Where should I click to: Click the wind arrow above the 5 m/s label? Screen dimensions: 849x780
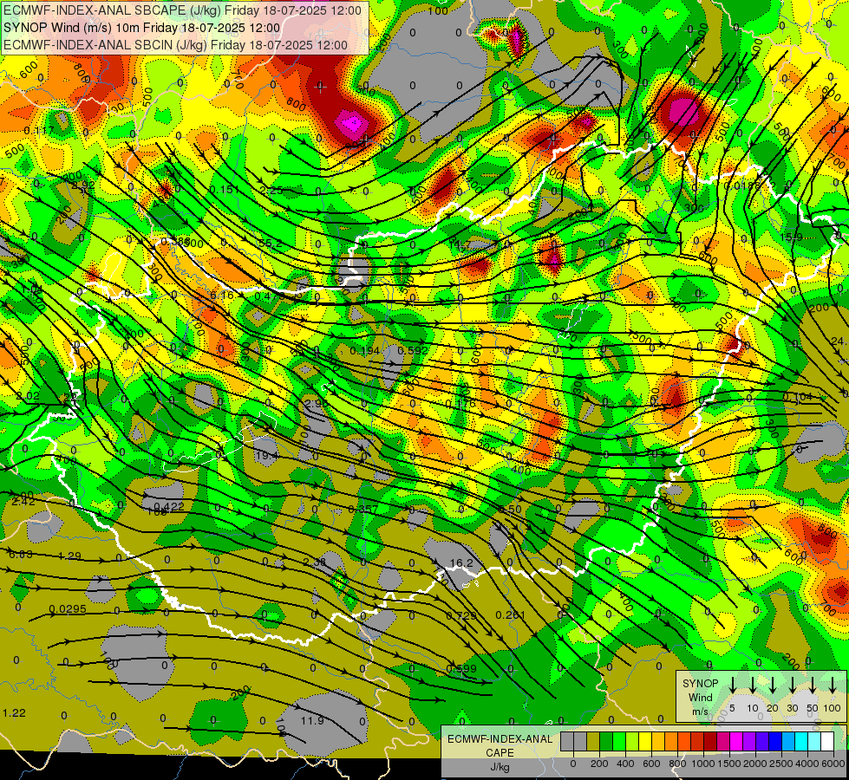pos(733,685)
